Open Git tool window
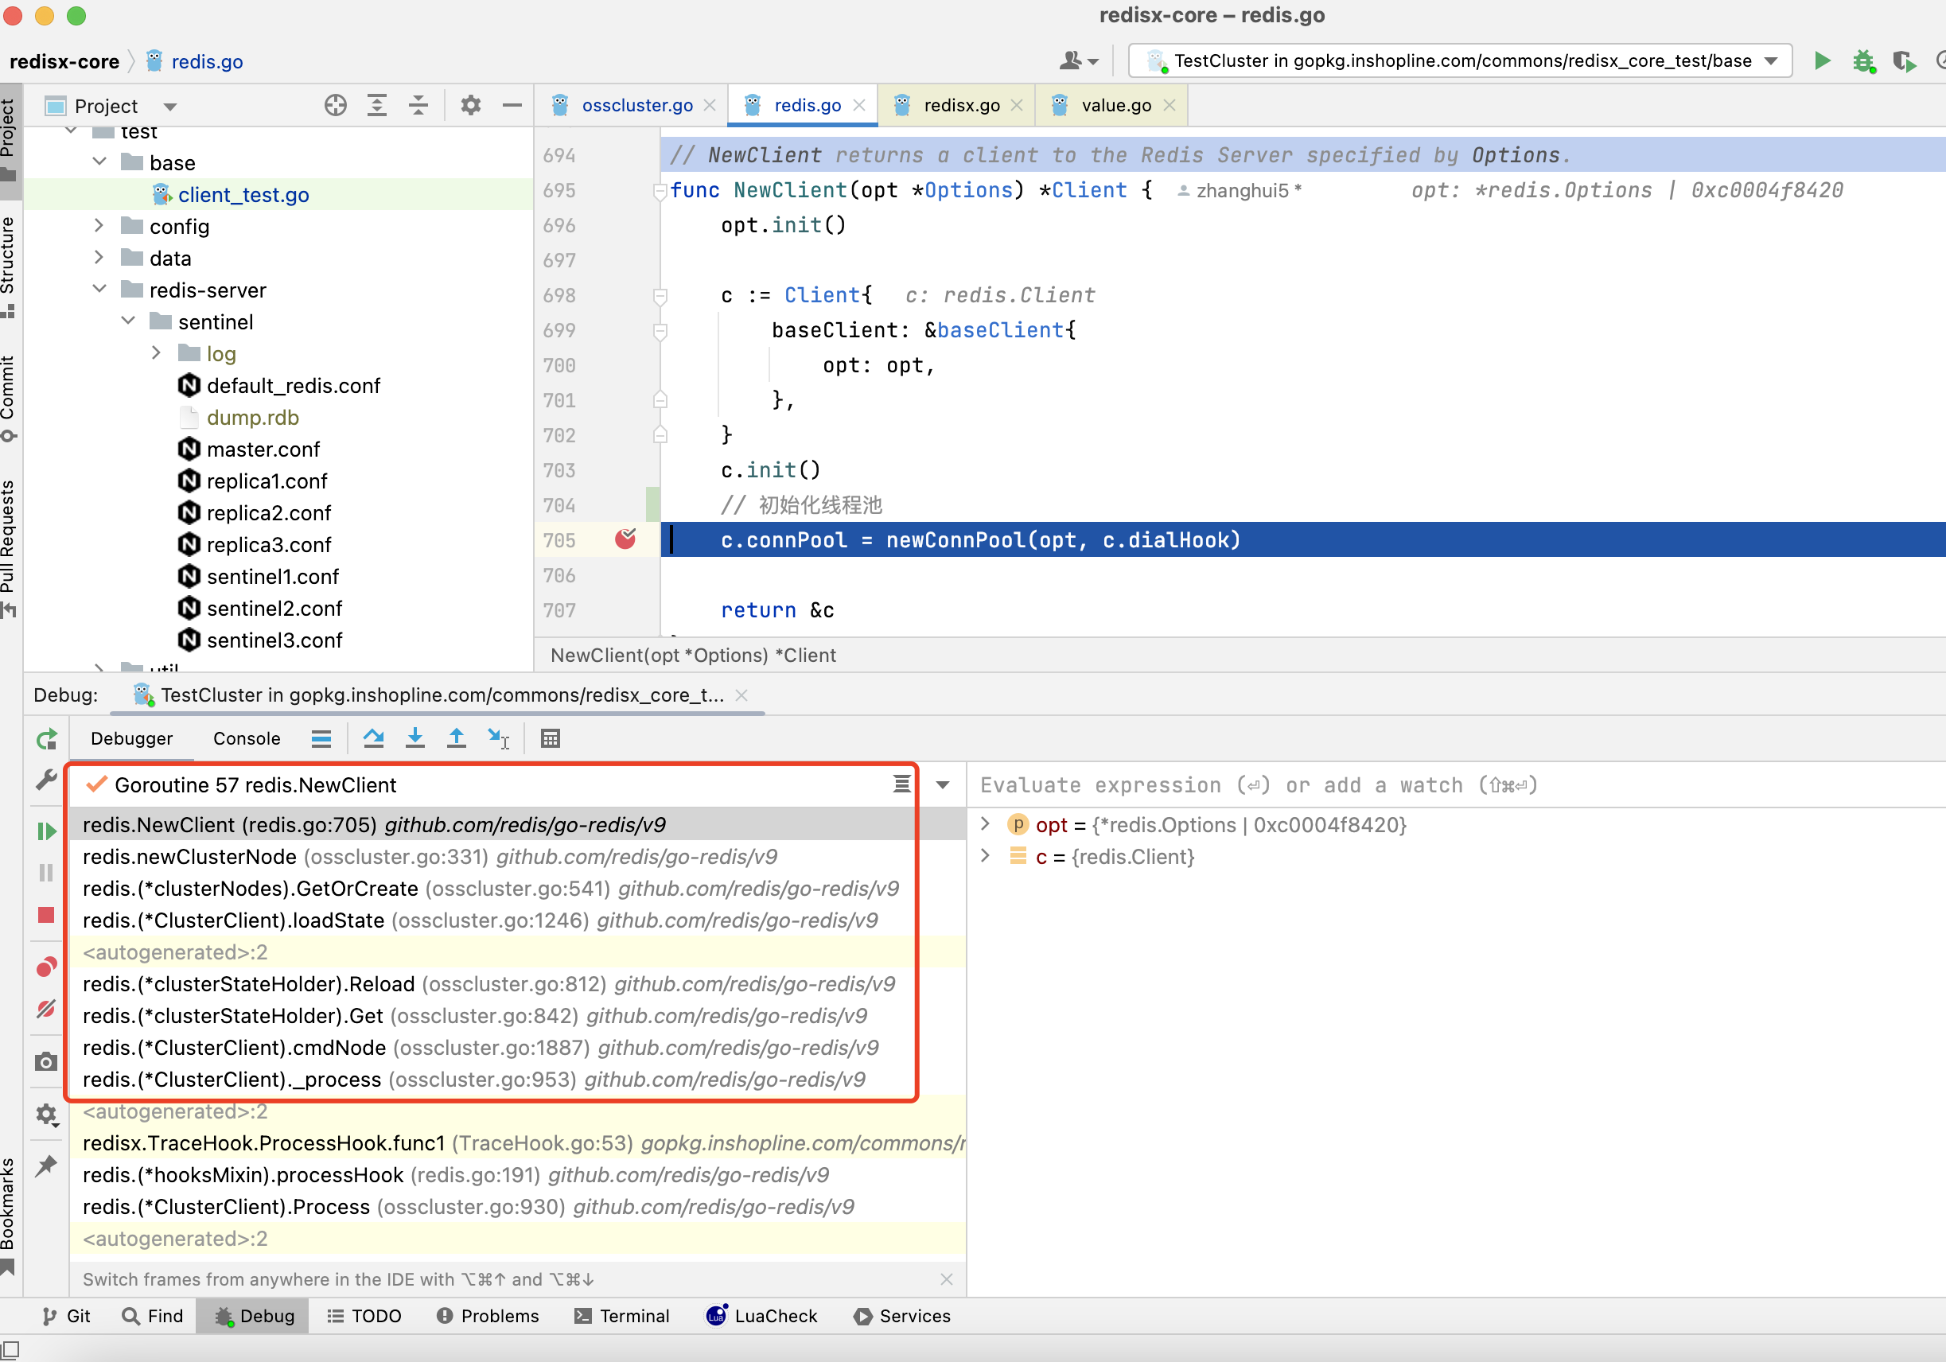 tap(66, 1315)
